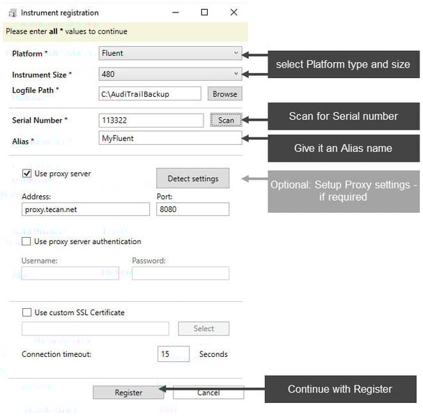Click the Detect settings button
Screen dimensions: 423x419
tap(192, 178)
